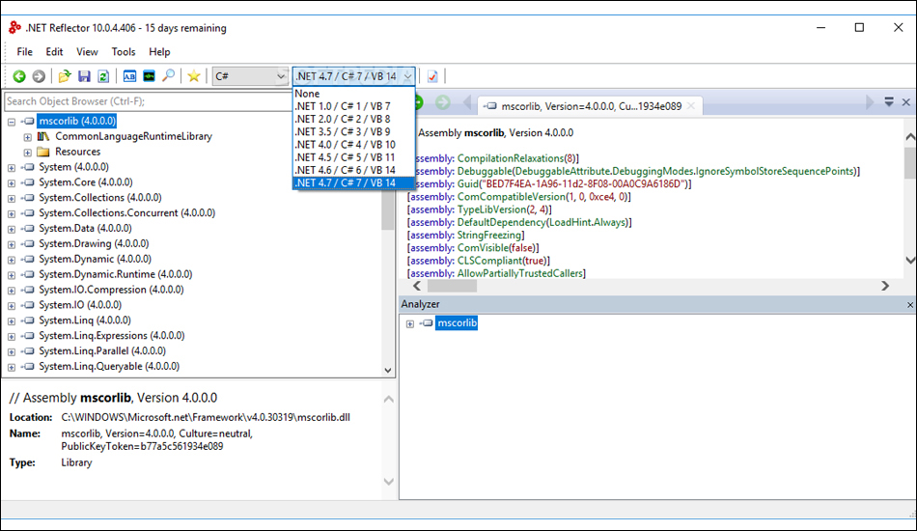The image size is (917, 531).
Task: Open the C# language dropdown
Action: pos(250,76)
